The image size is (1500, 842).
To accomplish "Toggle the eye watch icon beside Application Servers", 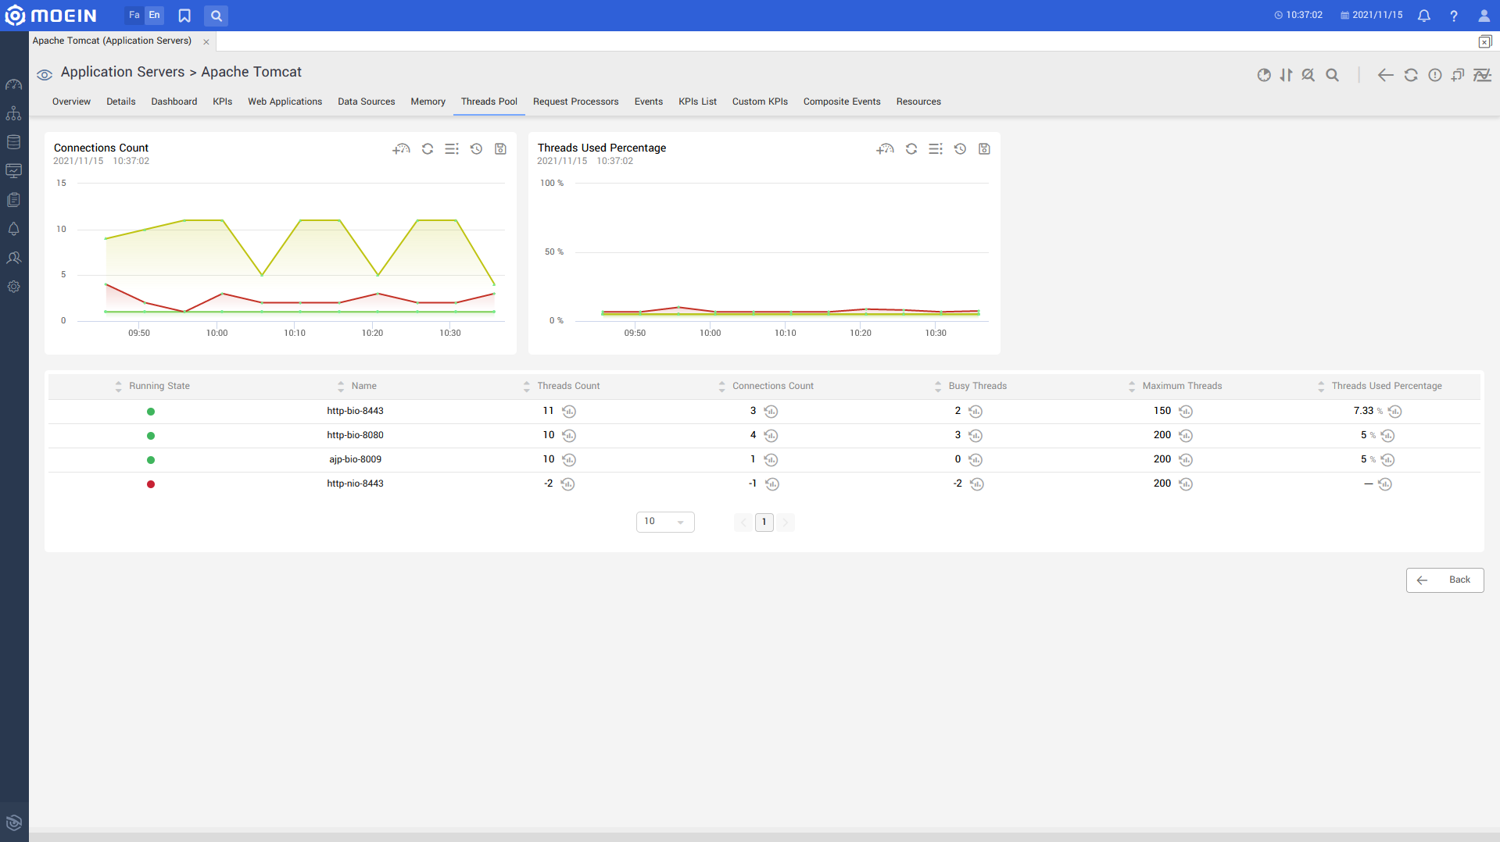I will [x=45, y=75].
